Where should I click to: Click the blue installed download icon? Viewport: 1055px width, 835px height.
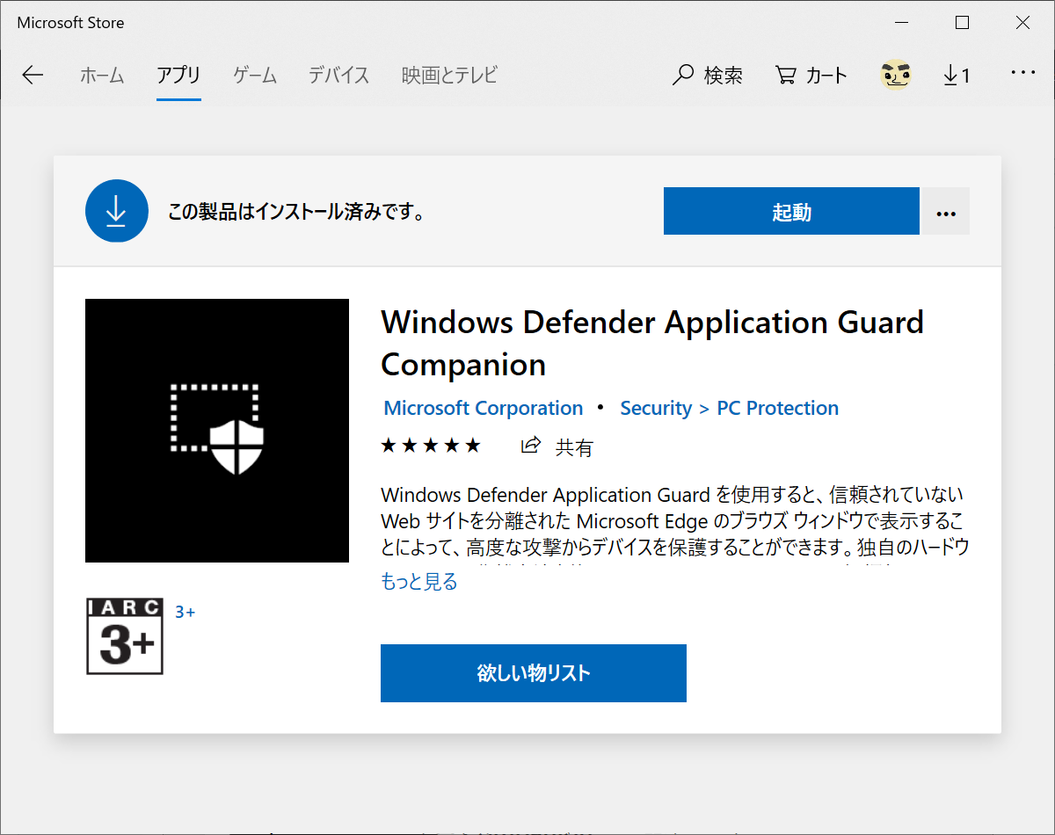pos(116,211)
